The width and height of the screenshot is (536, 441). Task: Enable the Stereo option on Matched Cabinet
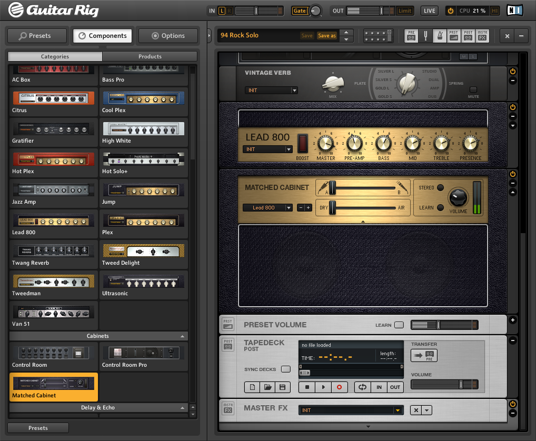[x=441, y=187]
